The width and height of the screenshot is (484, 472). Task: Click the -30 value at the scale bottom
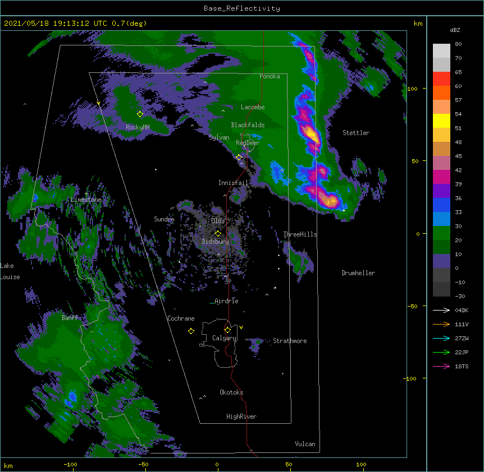[x=460, y=297]
